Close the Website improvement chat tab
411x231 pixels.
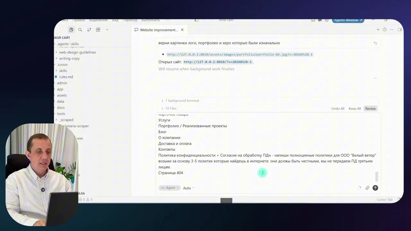click(182, 30)
